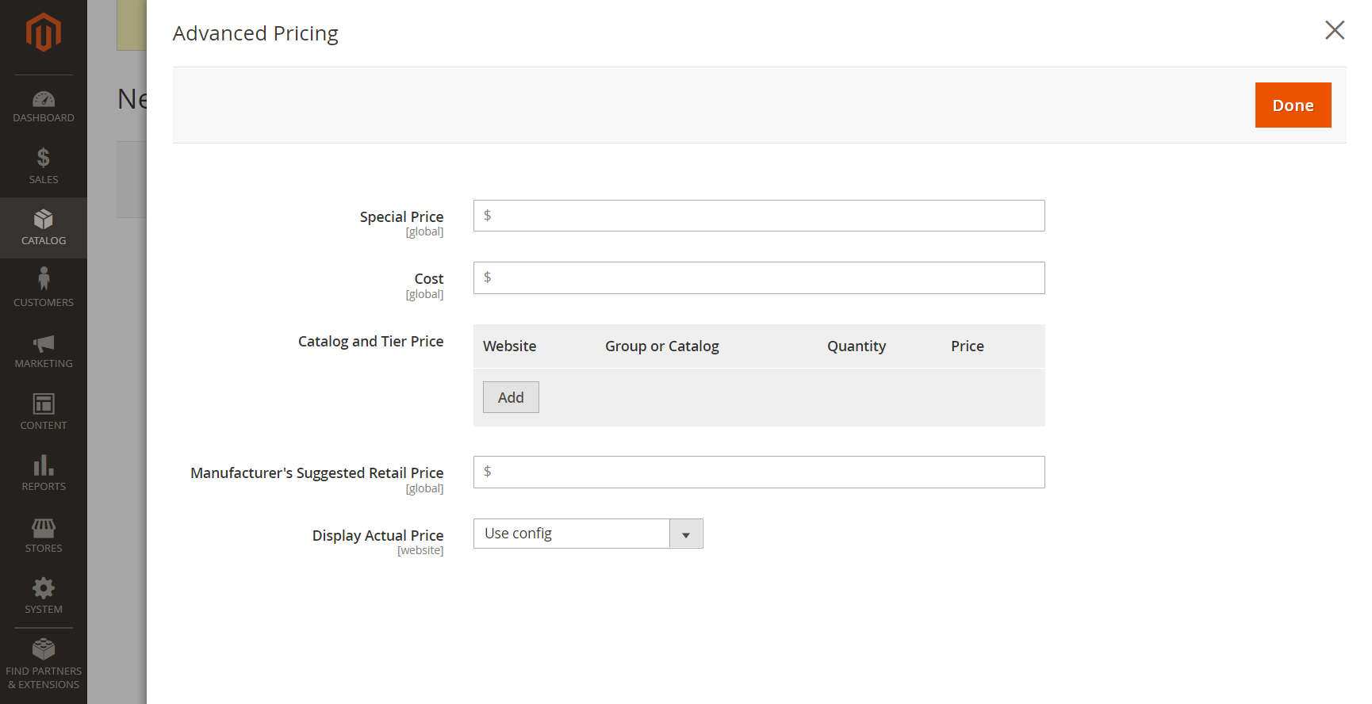1372x704 pixels.
Task: Click the Group or Catalog column header
Action: click(x=662, y=346)
